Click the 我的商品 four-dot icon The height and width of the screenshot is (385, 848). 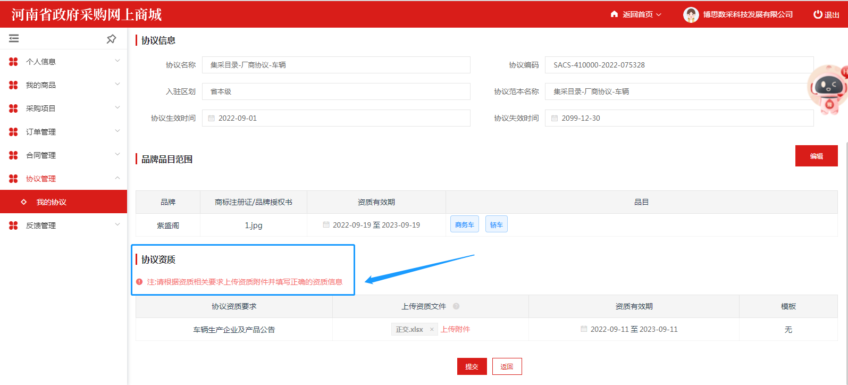pyautogui.click(x=13, y=85)
